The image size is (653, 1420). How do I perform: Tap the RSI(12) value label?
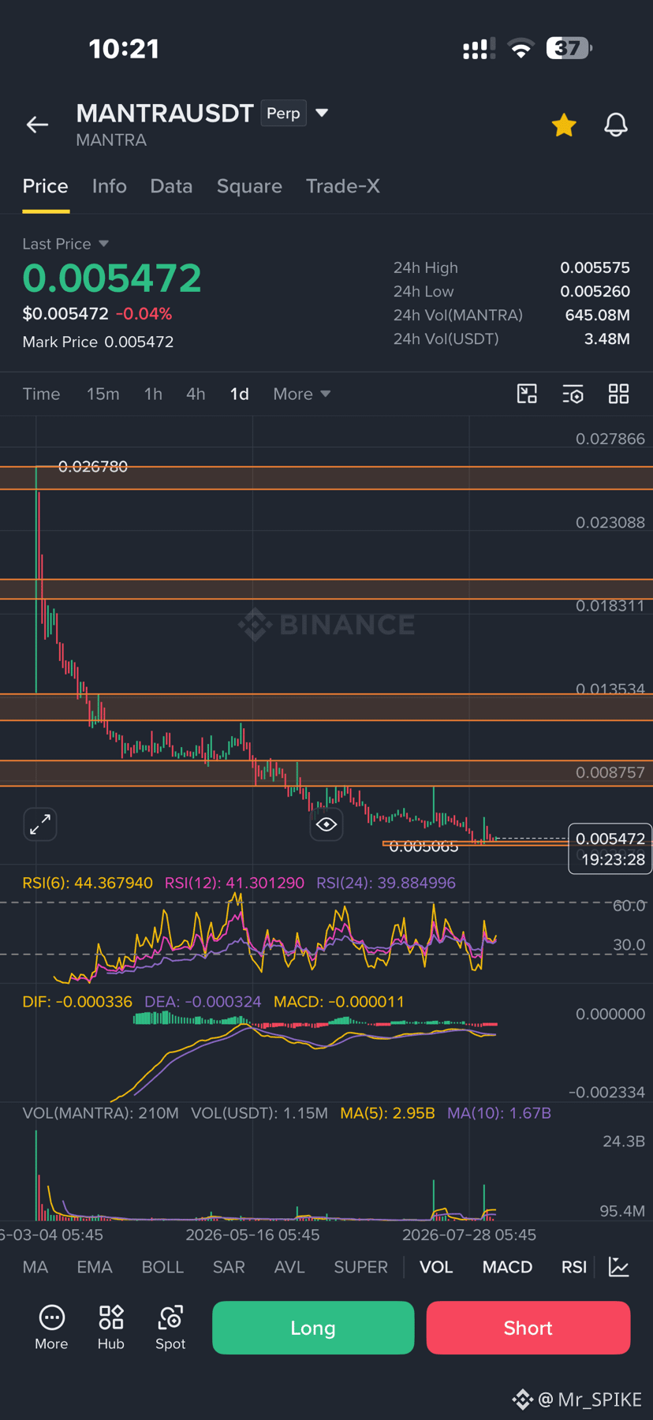234,883
